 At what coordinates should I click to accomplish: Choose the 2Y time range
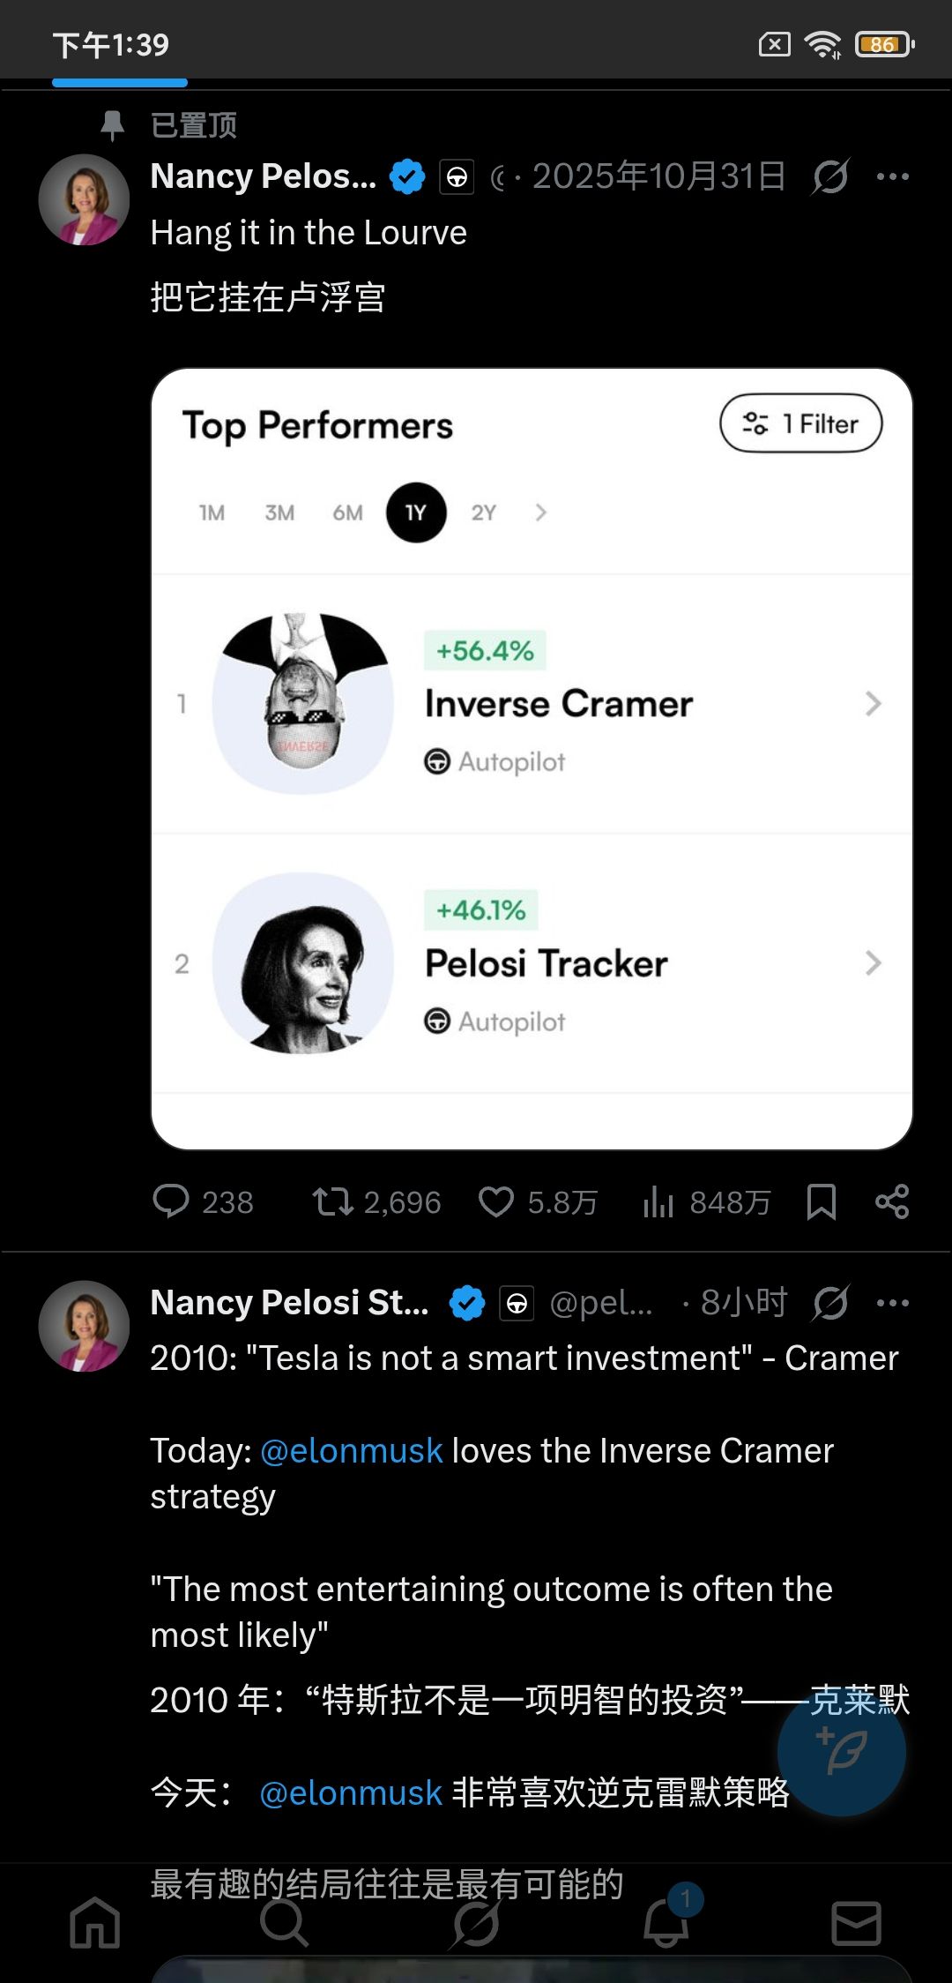point(484,513)
